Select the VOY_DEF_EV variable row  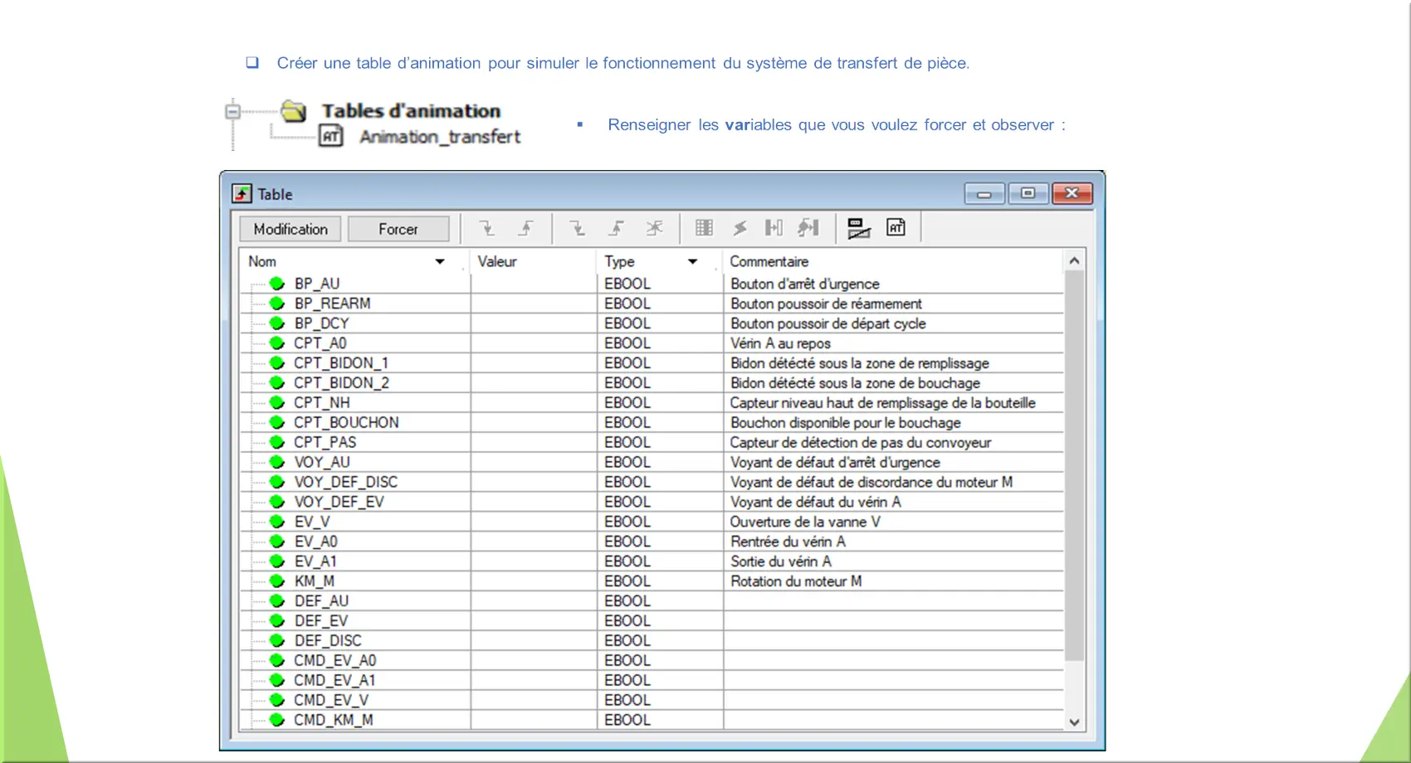pos(652,503)
